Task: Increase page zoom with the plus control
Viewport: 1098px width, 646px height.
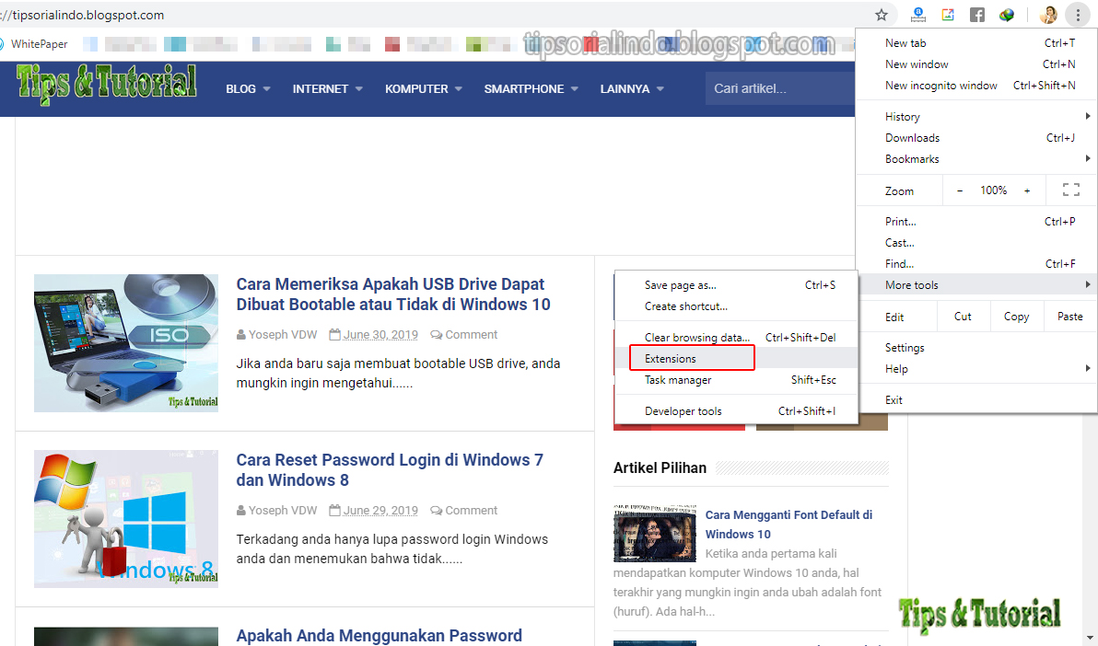Action: tap(1027, 190)
